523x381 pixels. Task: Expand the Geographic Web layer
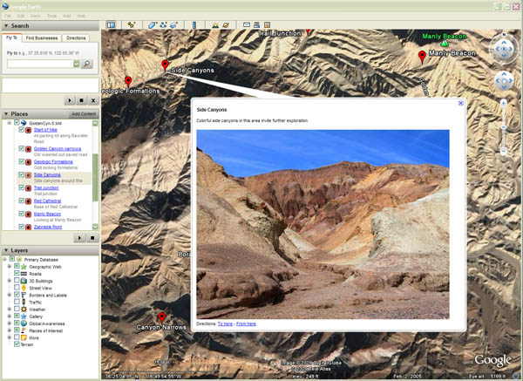10,266
